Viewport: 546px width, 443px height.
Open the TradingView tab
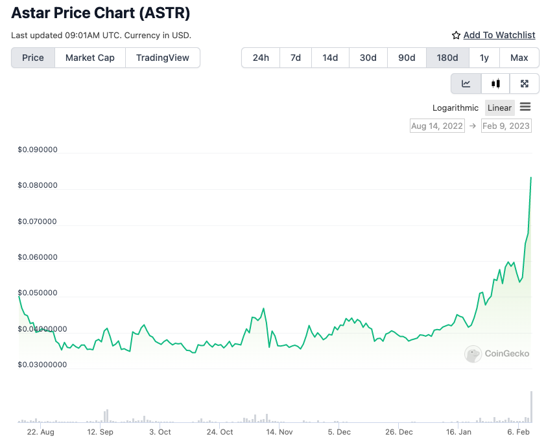pos(163,58)
